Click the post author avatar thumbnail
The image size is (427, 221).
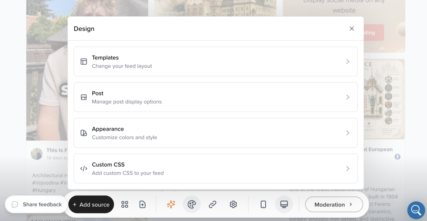pyautogui.click(x=37, y=154)
